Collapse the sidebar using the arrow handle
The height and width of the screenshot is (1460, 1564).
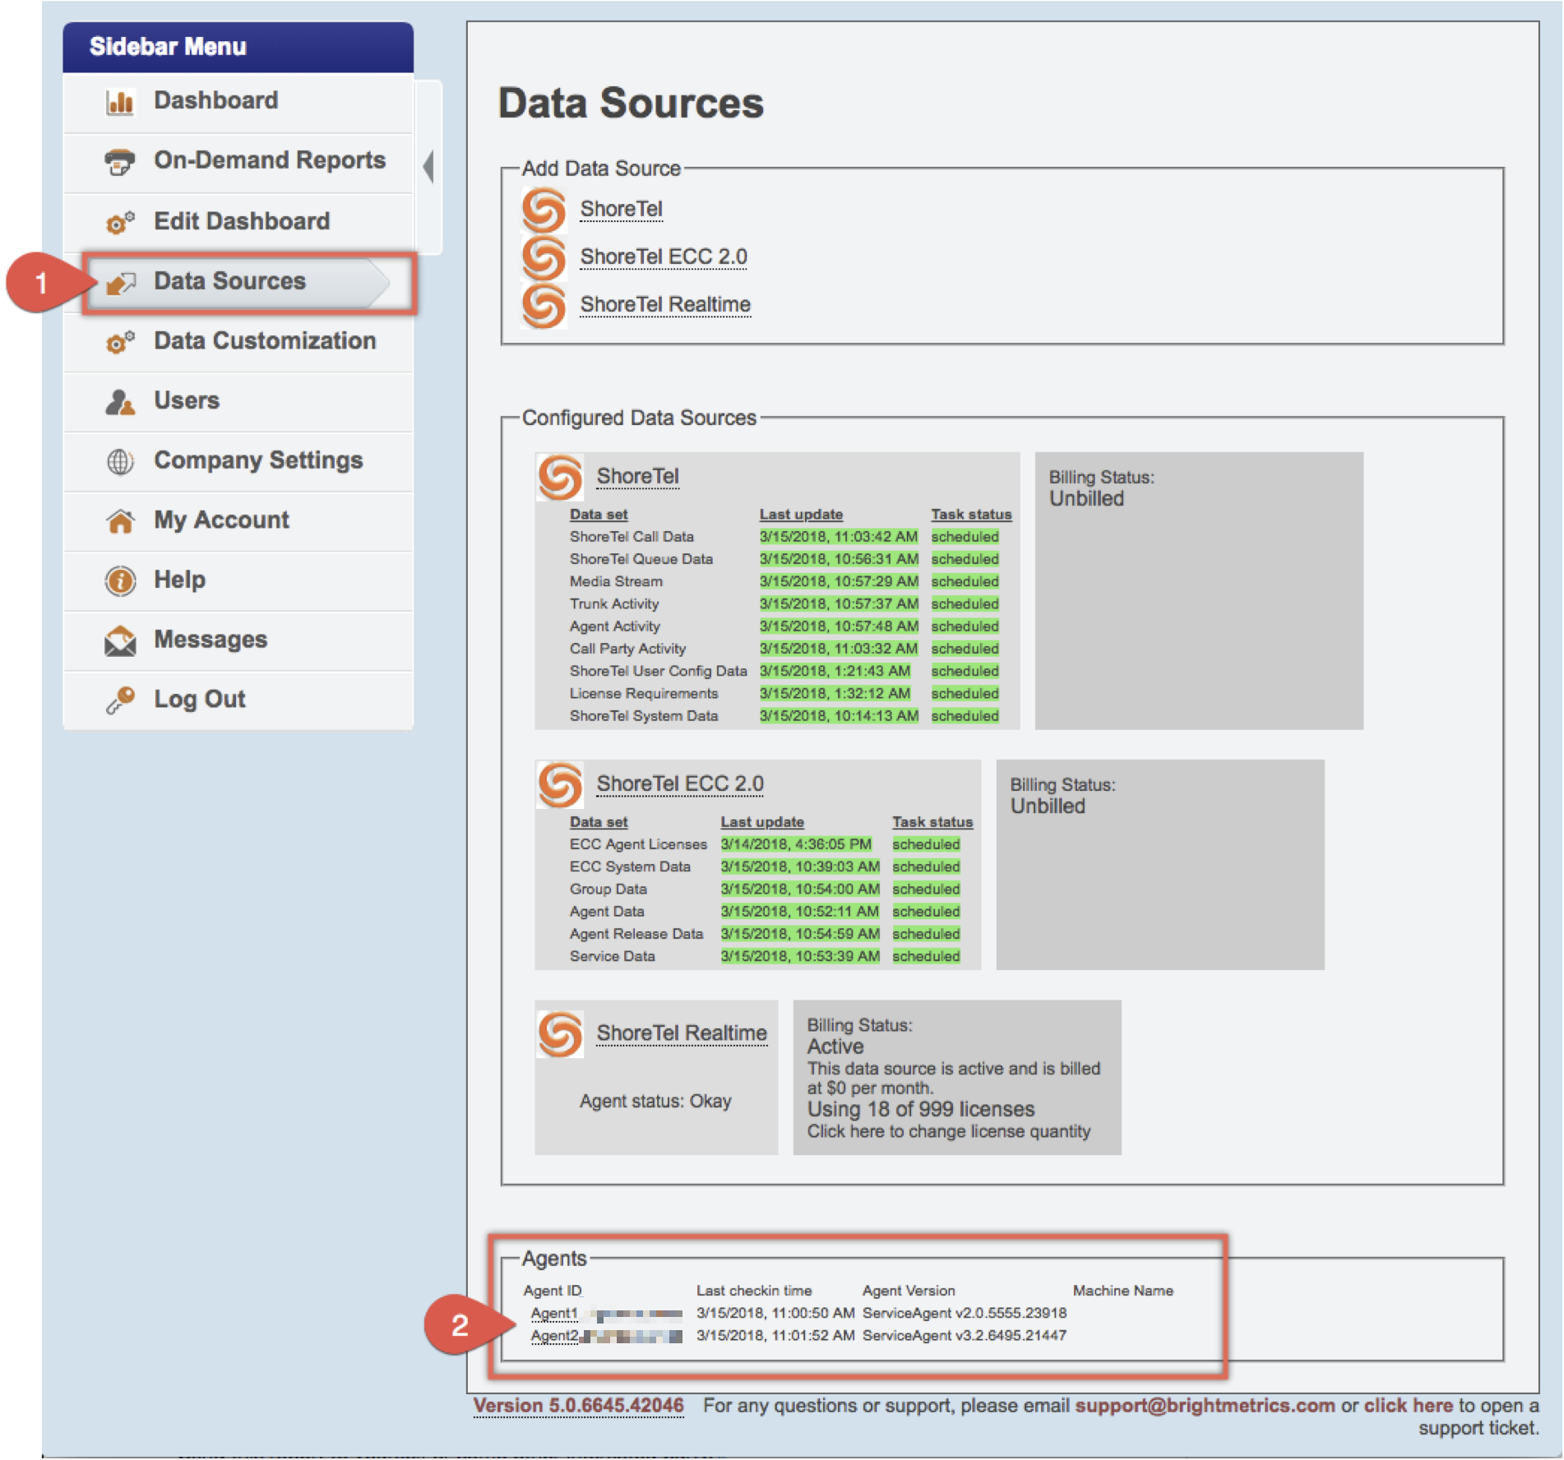pyautogui.click(x=428, y=167)
